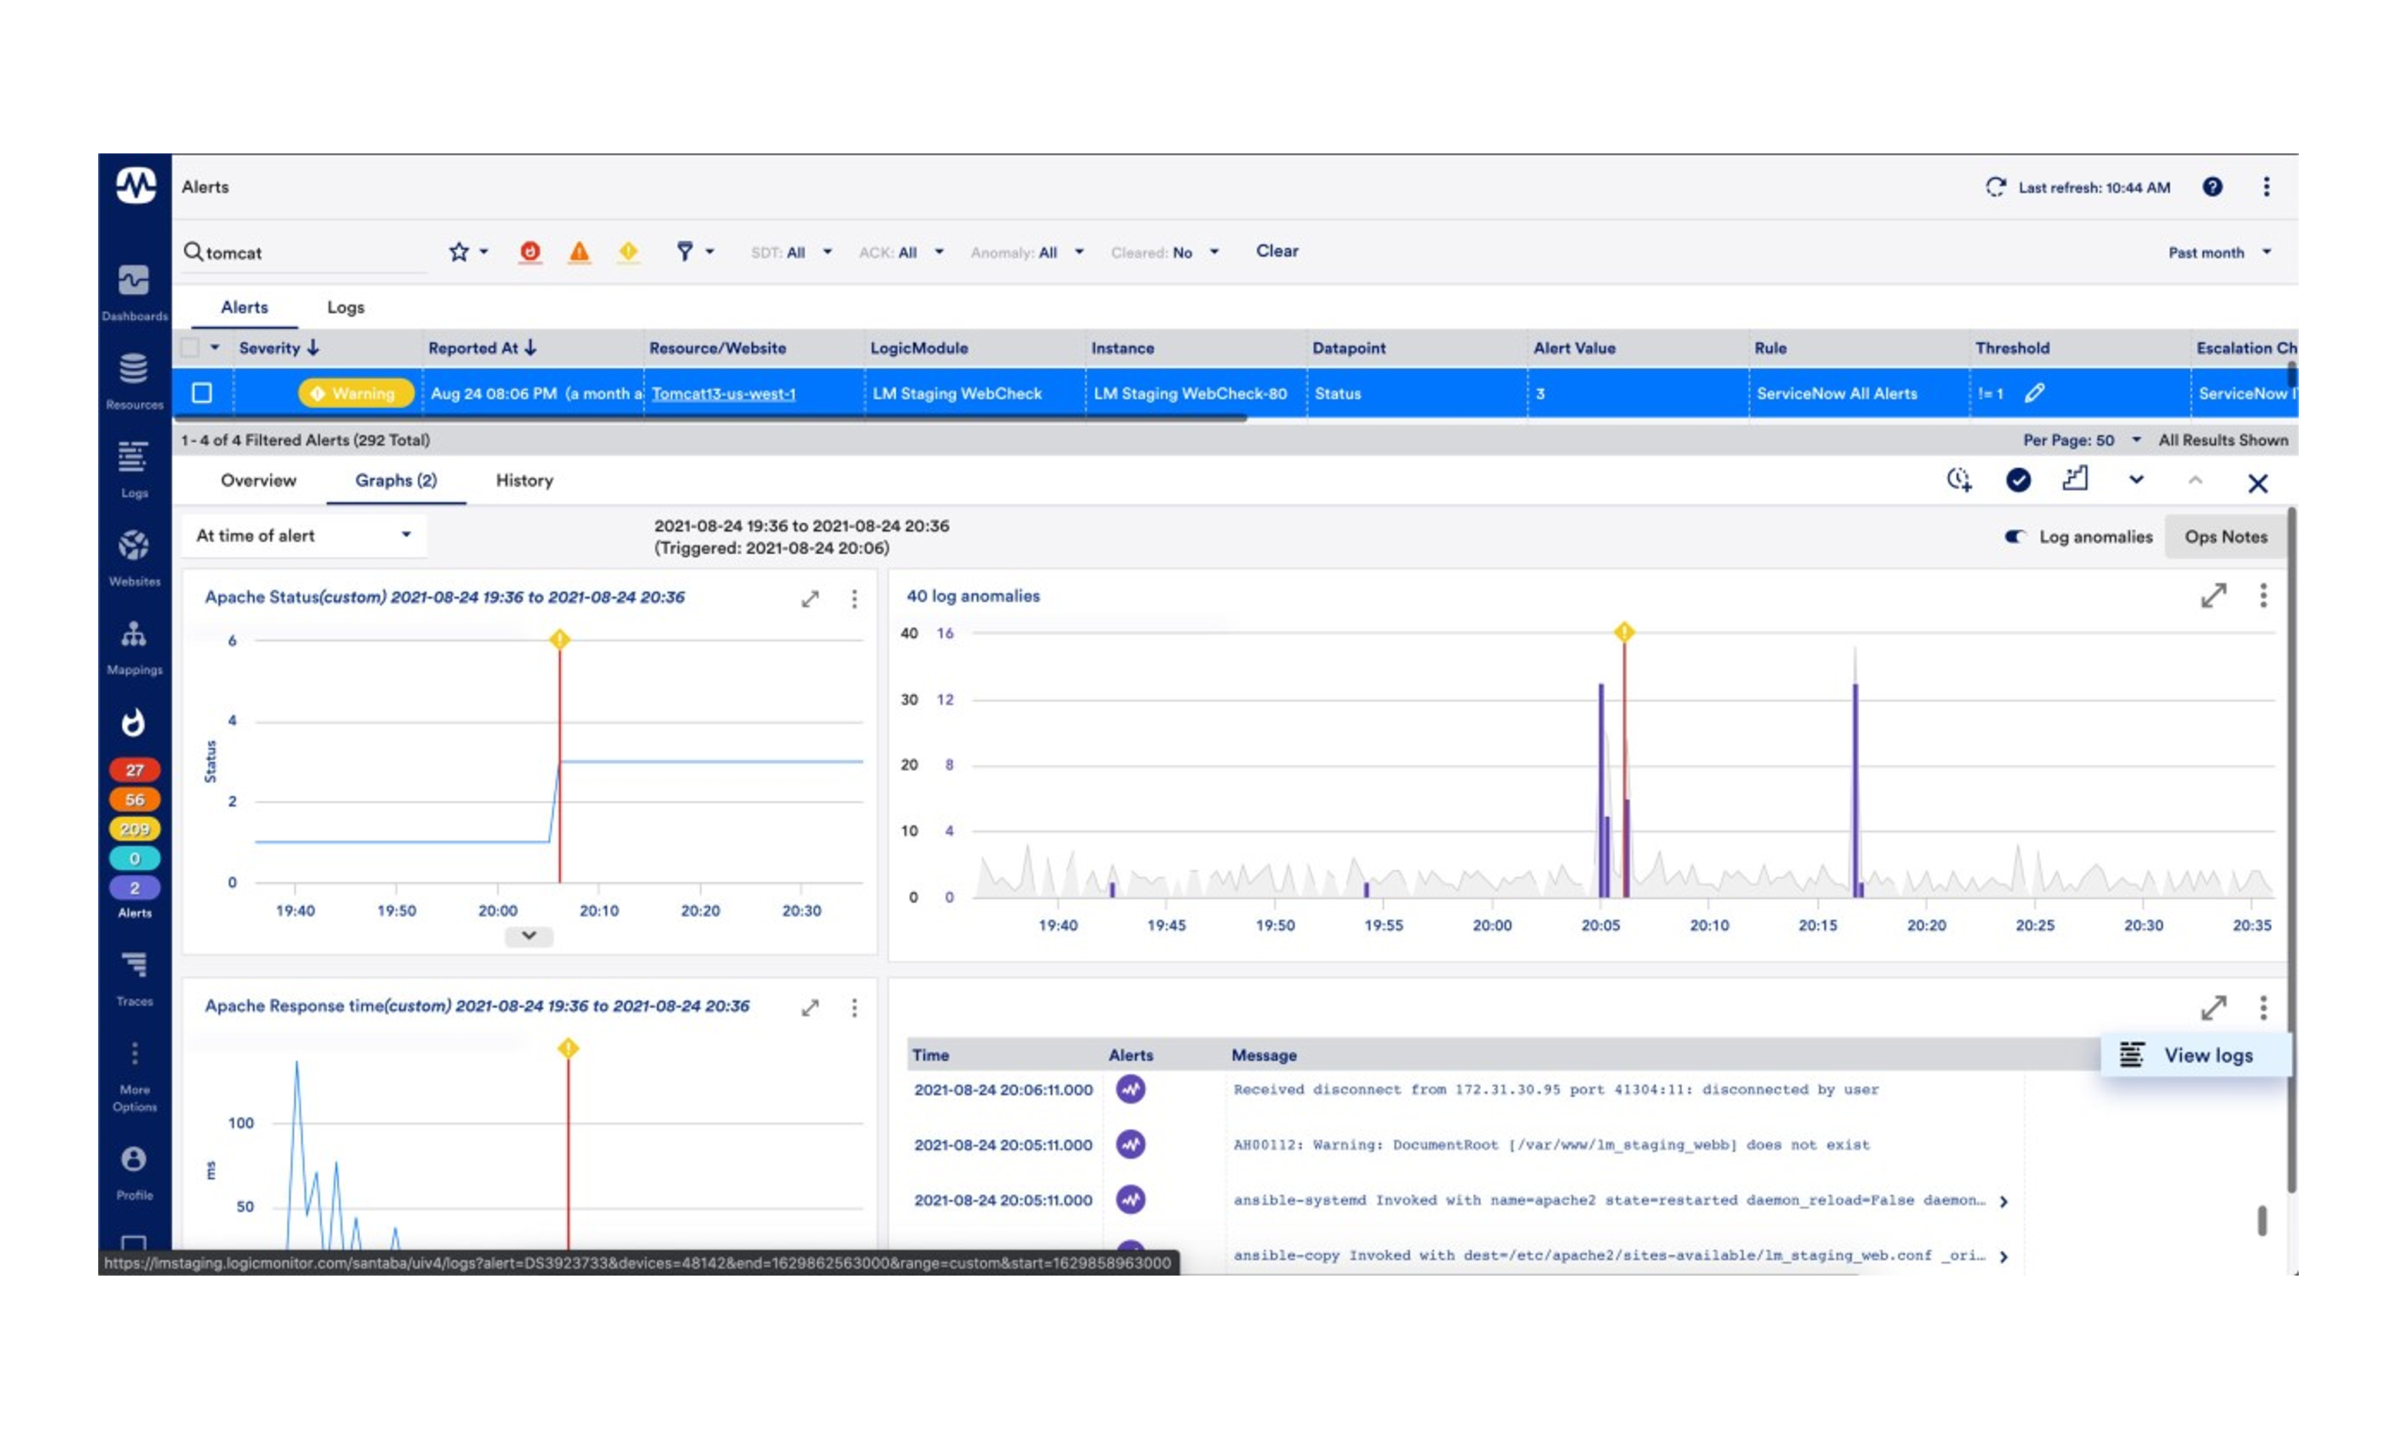The image size is (2397, 1429).
Task: Check the select-all checkbox in the table header
Action: (x=190, y=347)
